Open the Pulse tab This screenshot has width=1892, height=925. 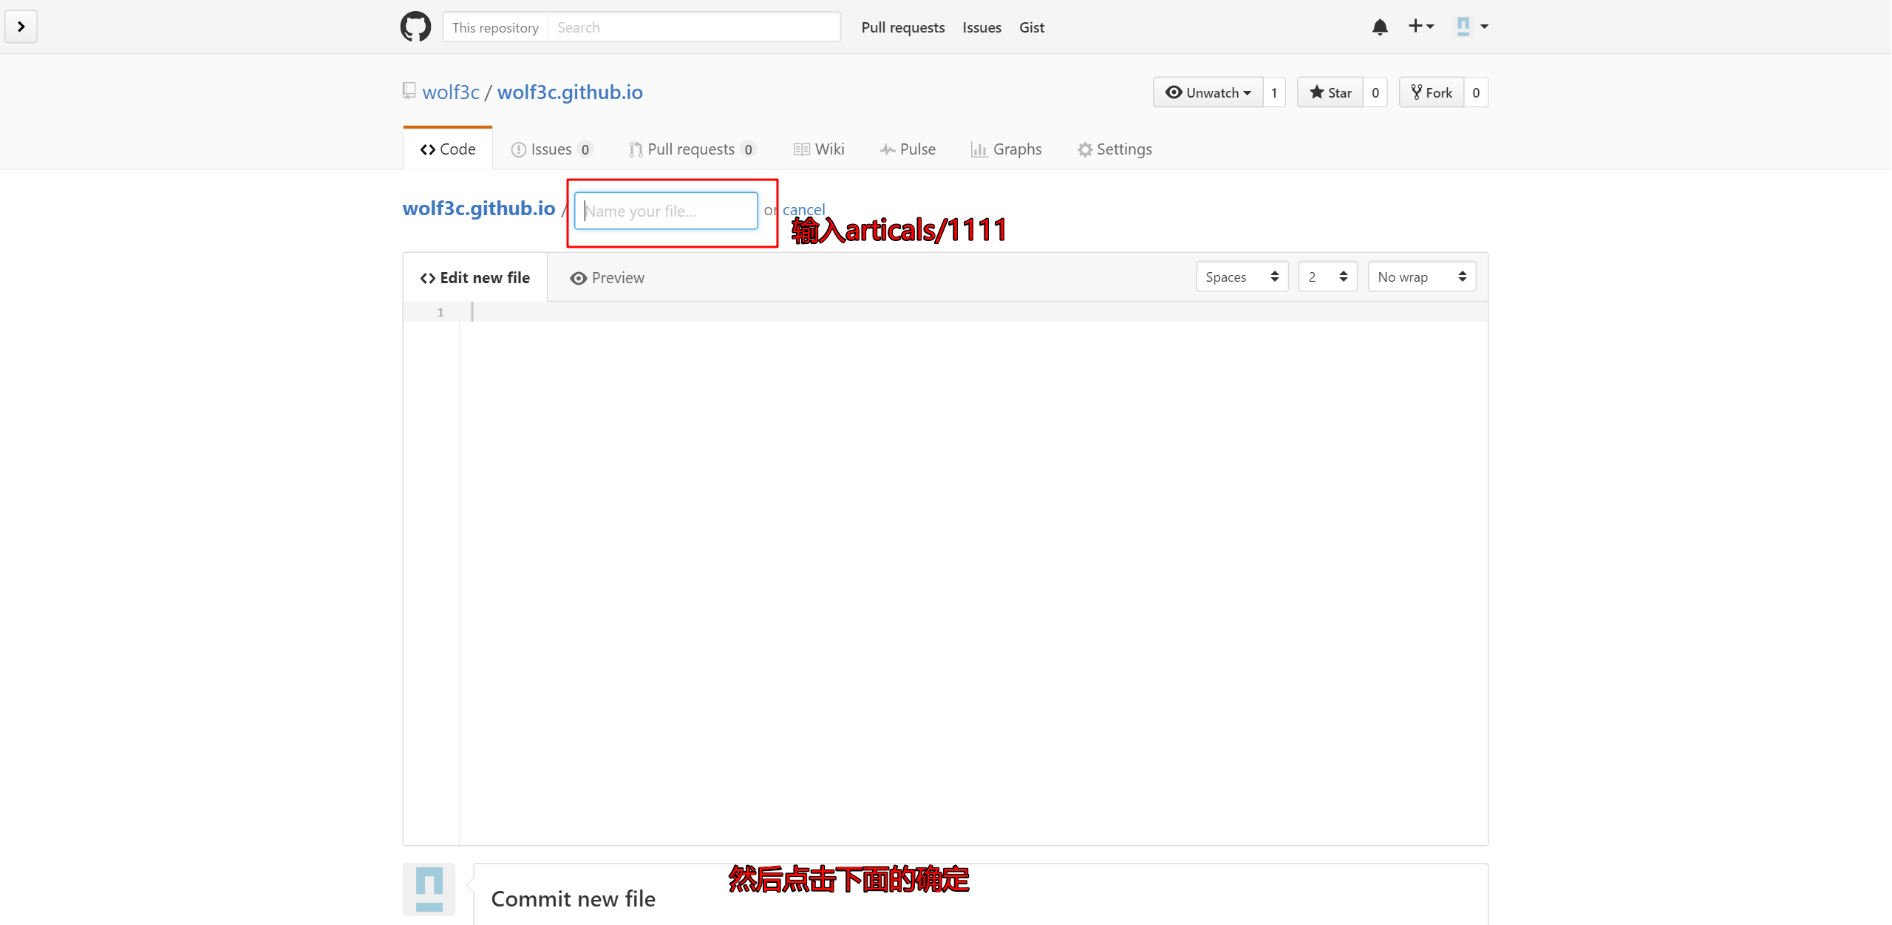coord(908,149)
